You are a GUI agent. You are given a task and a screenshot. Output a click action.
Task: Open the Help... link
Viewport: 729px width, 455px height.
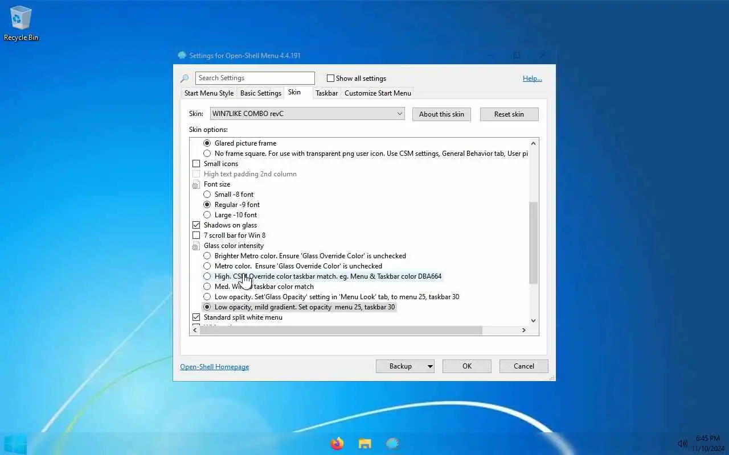533,78
